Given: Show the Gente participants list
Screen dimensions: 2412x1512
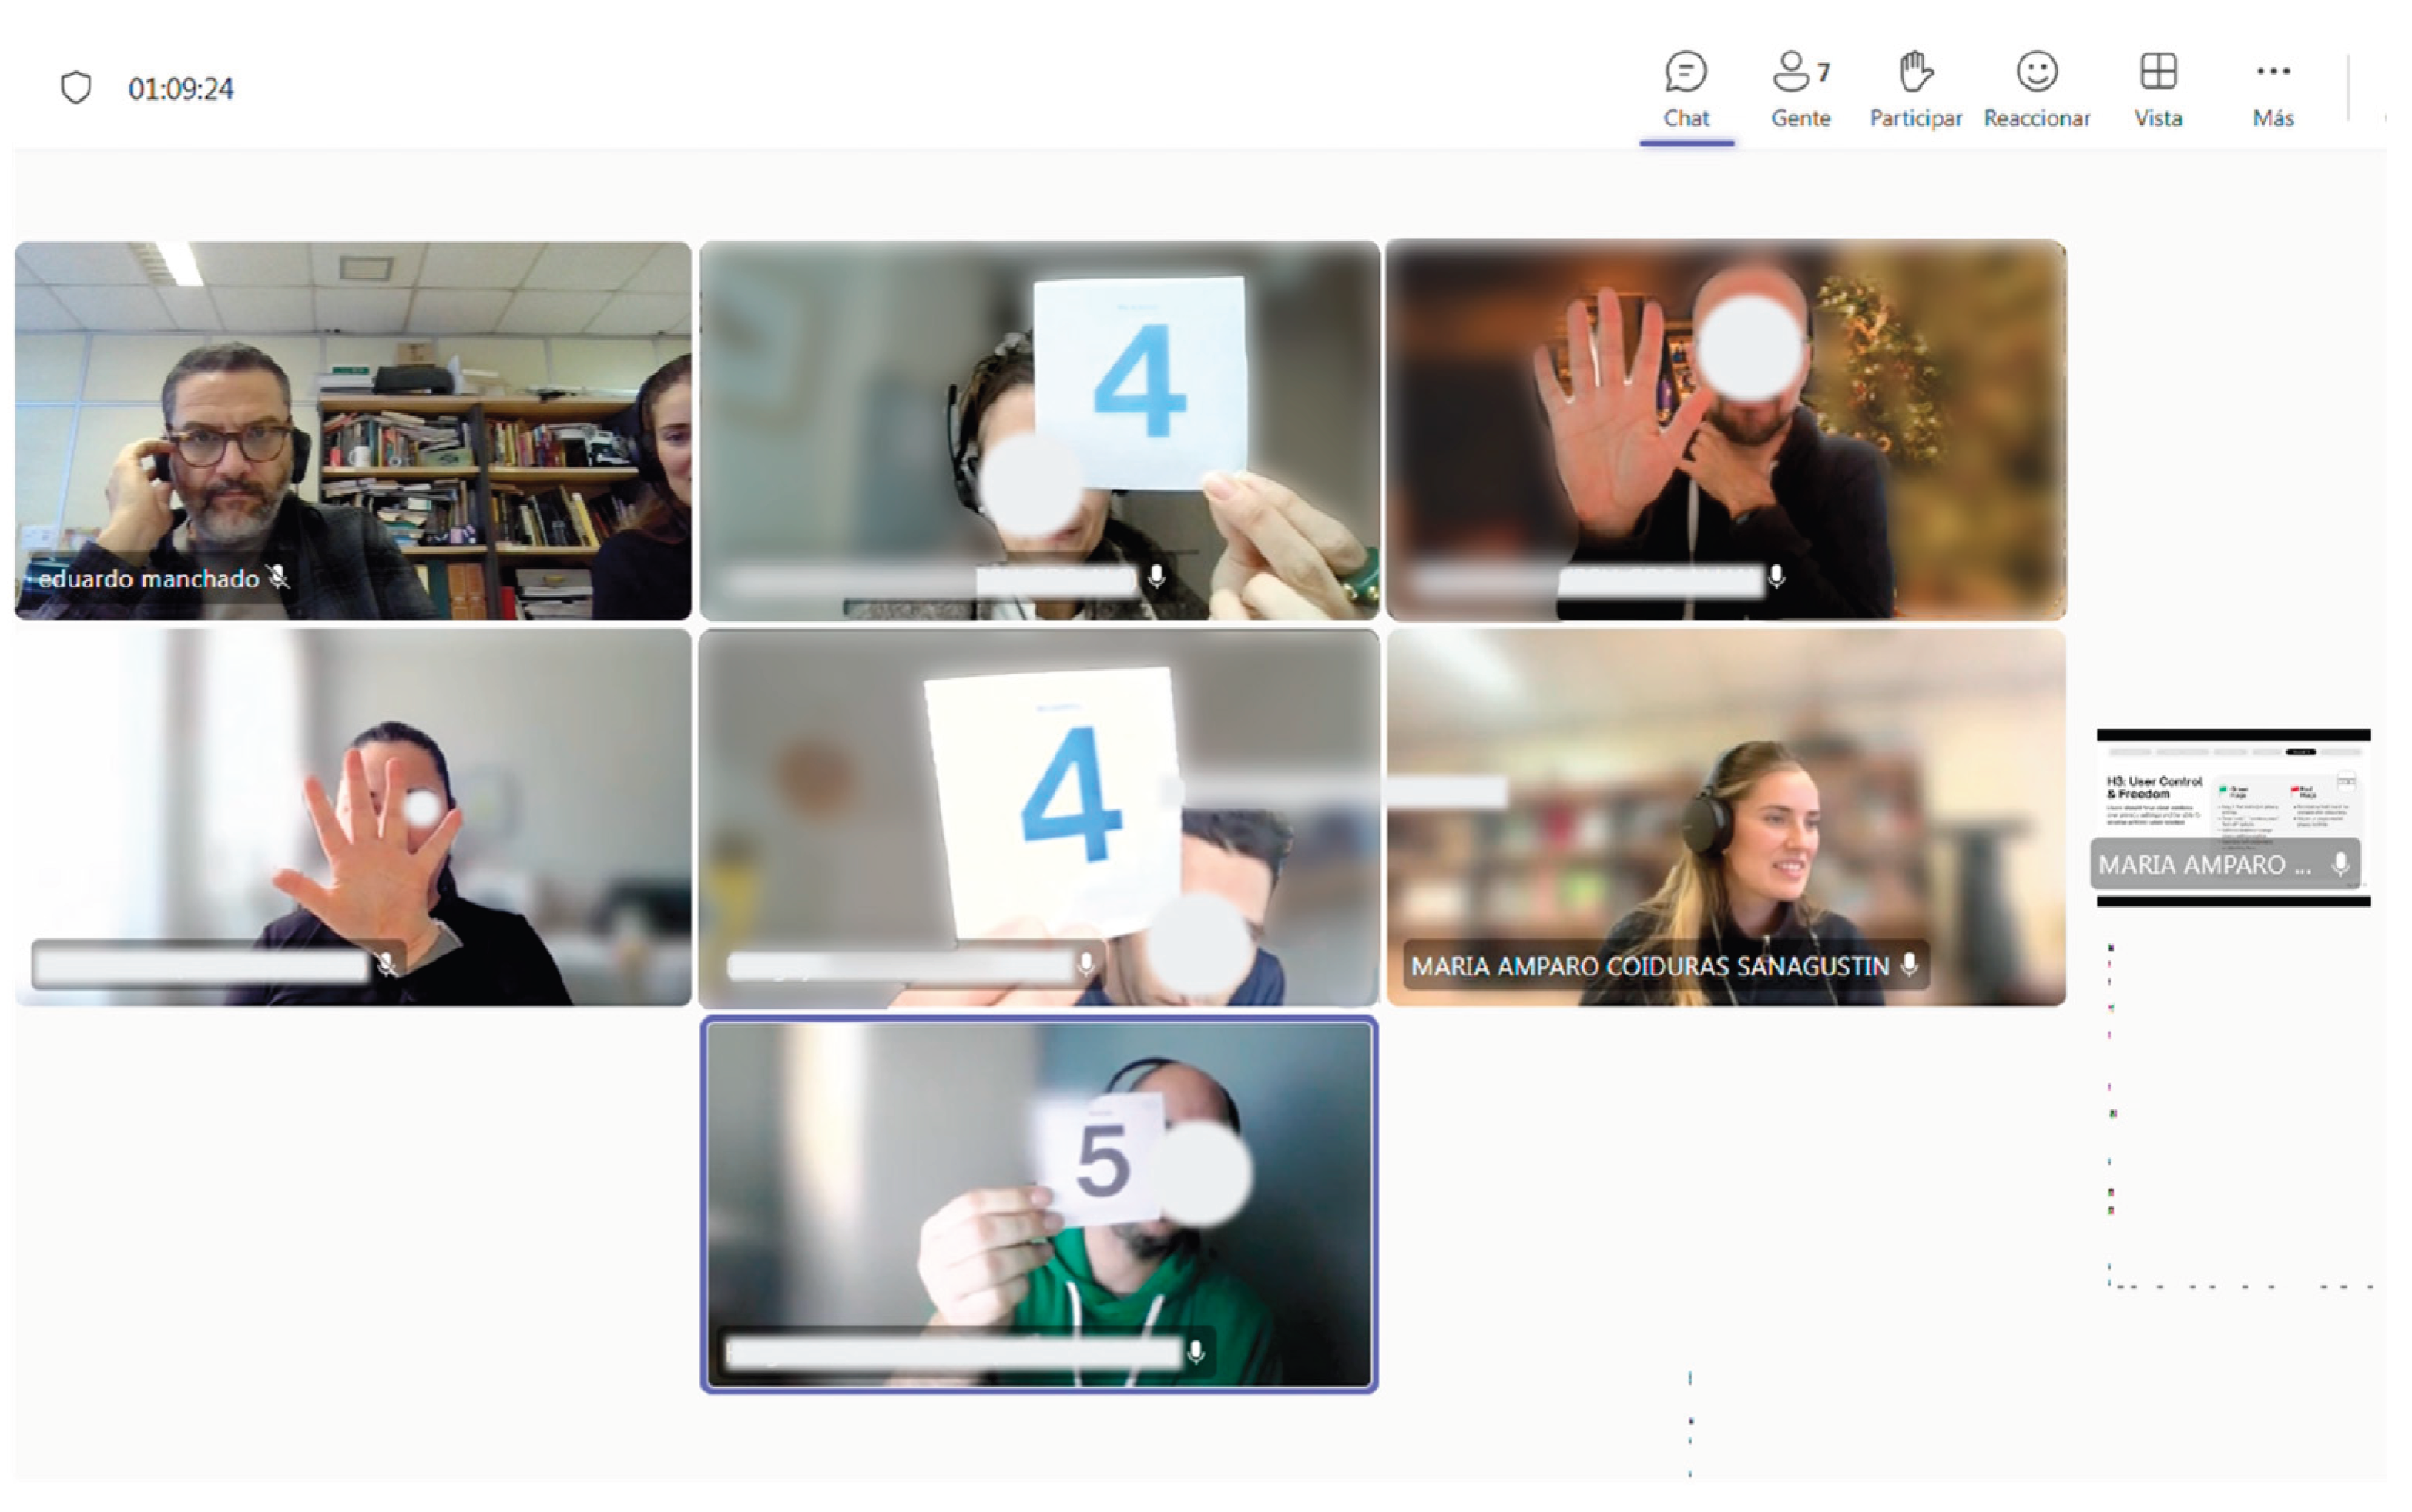Looking at the screenshot, I should coord(1801,90).
